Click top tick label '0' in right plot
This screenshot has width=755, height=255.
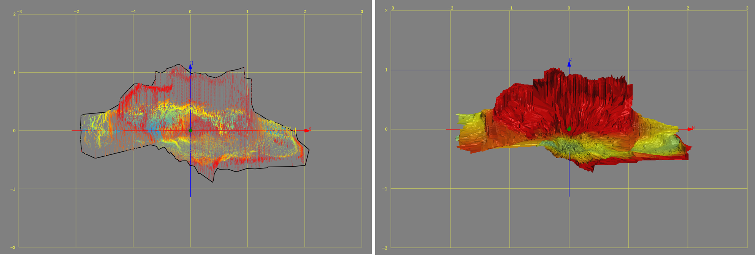569,8
